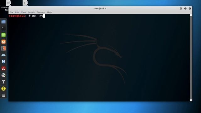The image size is (201, 113).
Task: Open the View menu in the terminal
Action: 24,13
